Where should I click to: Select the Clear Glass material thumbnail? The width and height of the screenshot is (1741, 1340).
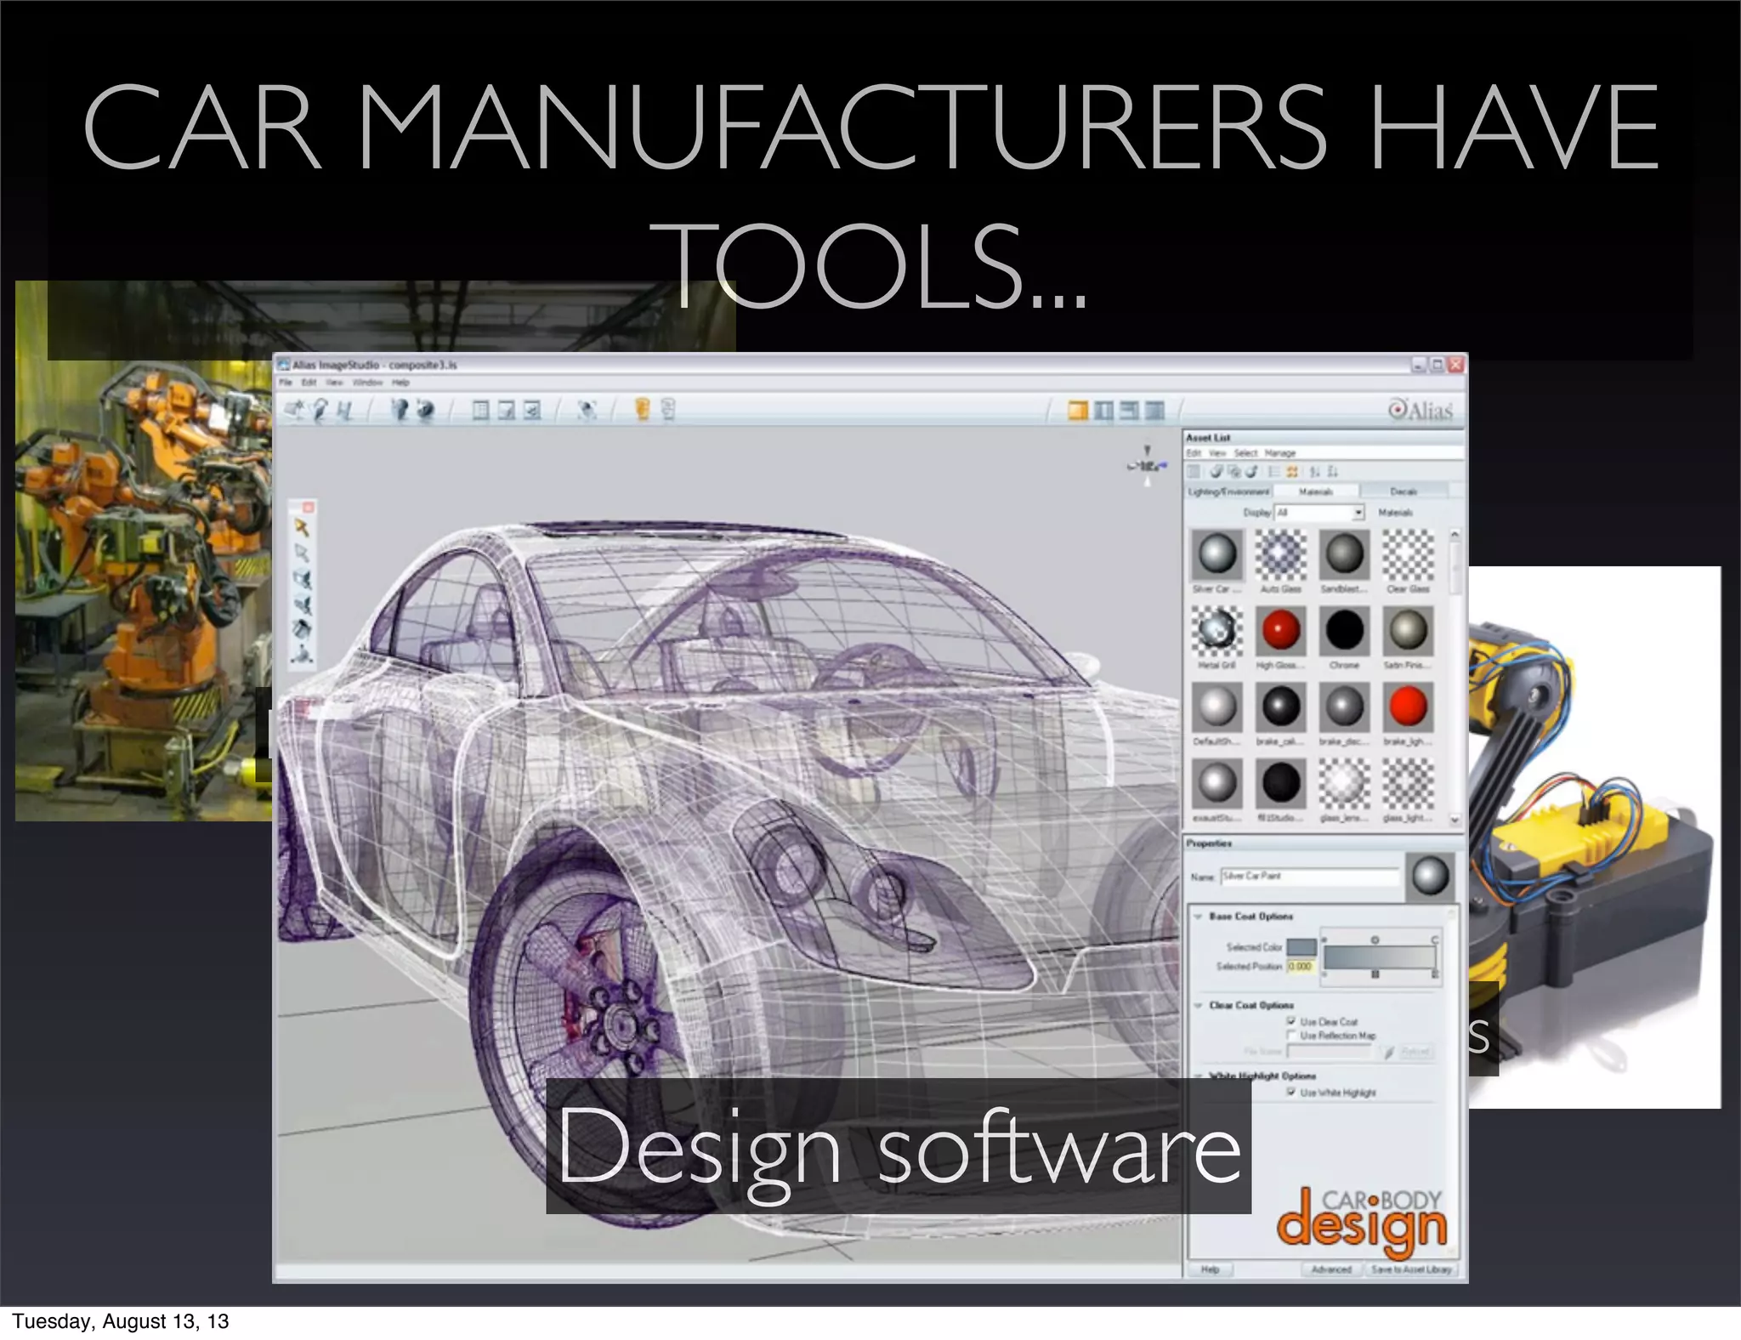coord(1408,554)
